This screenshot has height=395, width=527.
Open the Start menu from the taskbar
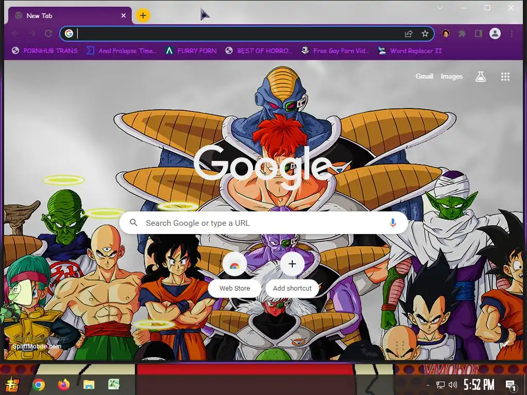(11, 385)
